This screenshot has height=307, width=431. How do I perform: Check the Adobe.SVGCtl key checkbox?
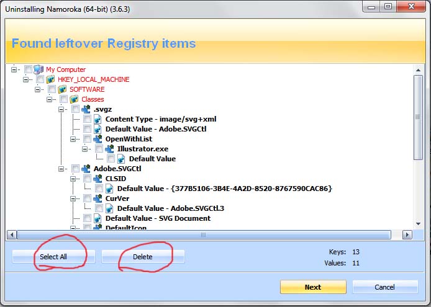click(x=75, y=168)
